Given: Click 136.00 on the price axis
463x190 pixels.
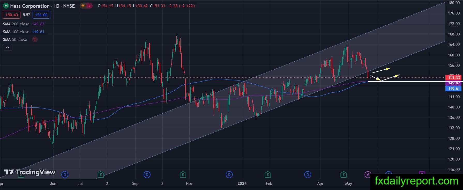Looking at the screenshot, I should (454, 117).
